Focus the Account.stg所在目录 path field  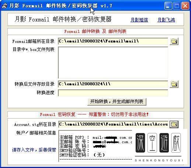pyautogui.click(x=113, y=124)
